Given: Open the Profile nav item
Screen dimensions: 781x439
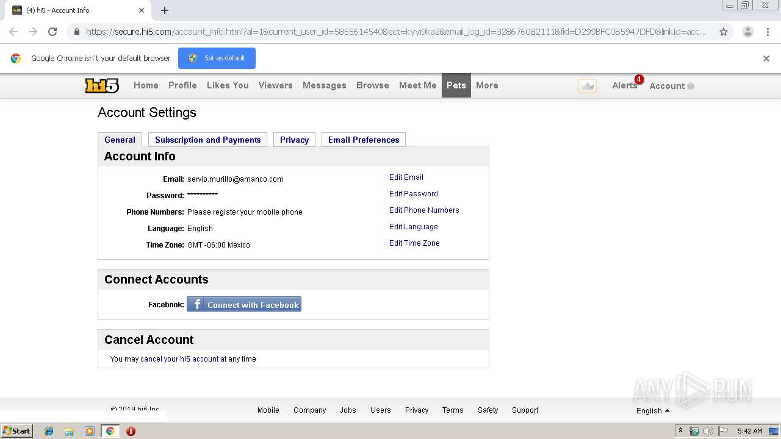Looking at the screenshot, I should 182,85.
